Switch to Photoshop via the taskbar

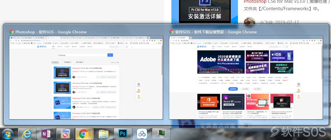pyautogui.click(x=123, y=134)
